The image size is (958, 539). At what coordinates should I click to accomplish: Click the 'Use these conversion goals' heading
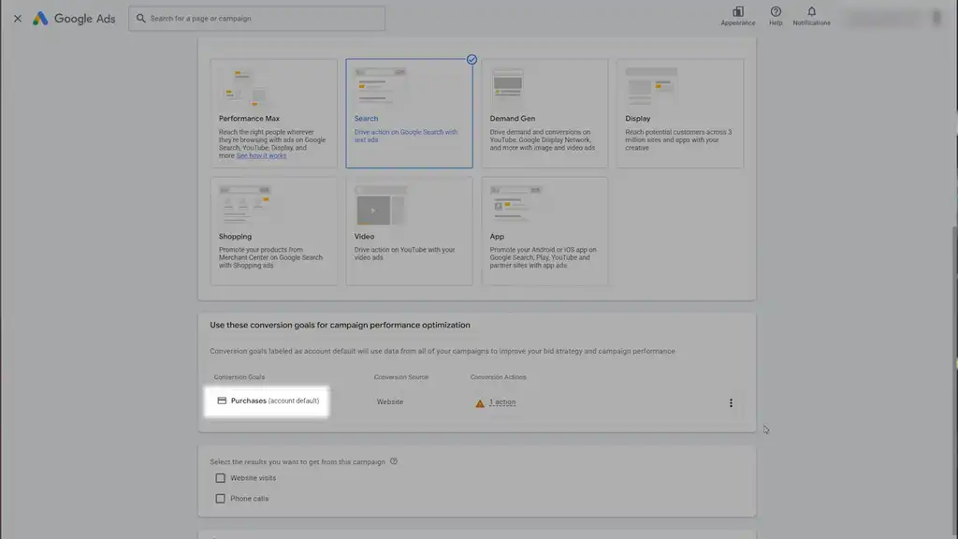340,325
